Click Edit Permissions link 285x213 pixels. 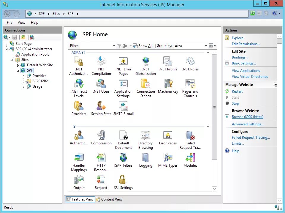[246, 44]
